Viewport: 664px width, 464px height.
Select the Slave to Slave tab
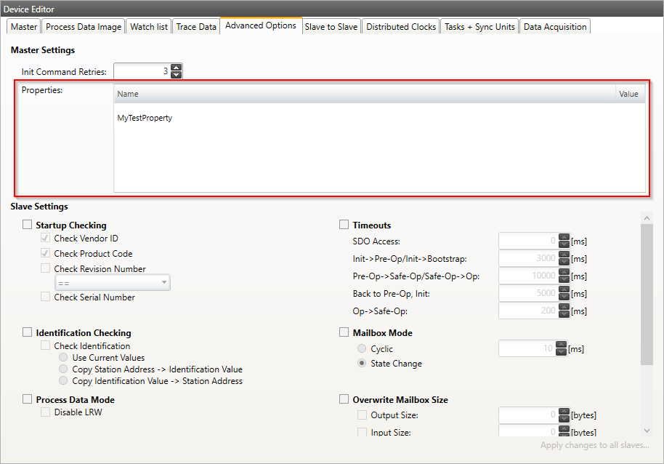click(331, 27)
